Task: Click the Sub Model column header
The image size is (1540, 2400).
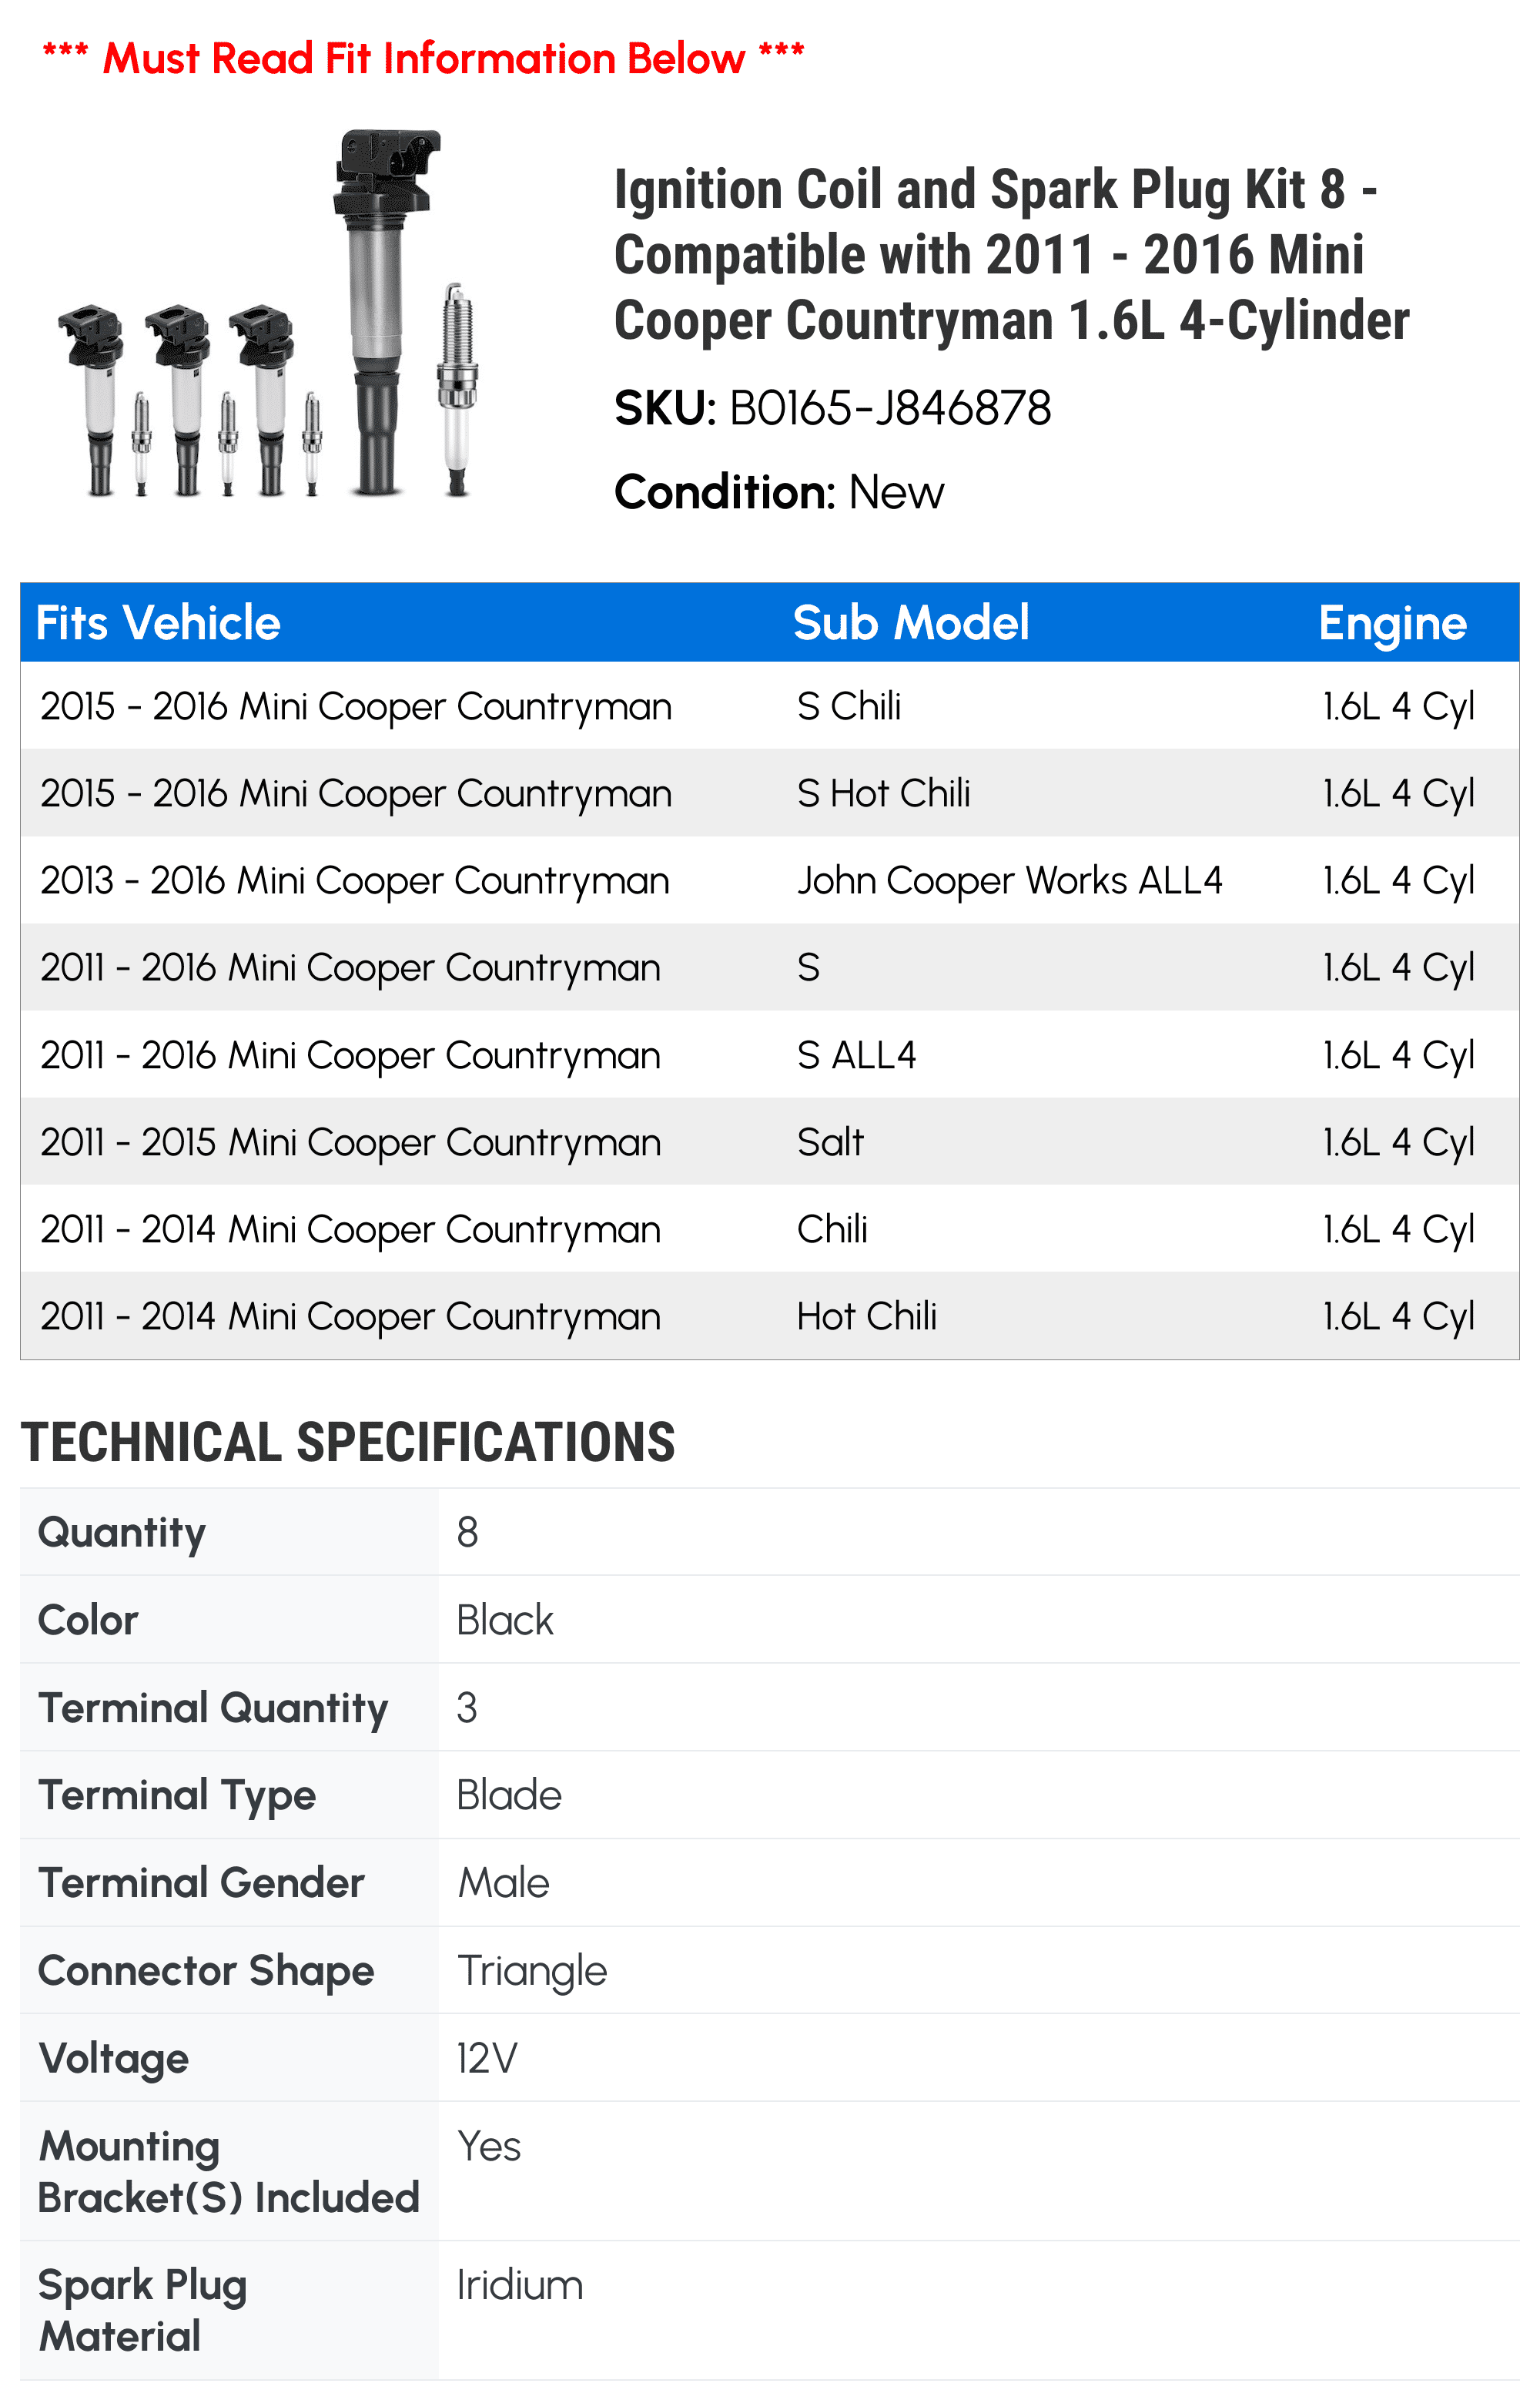Action: click(911, 623)
